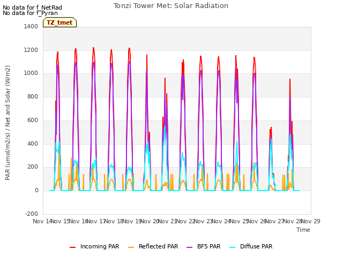Click the orange Reflected PAR legend swatch
Screen dimensions: 343x257
[131, 247]
